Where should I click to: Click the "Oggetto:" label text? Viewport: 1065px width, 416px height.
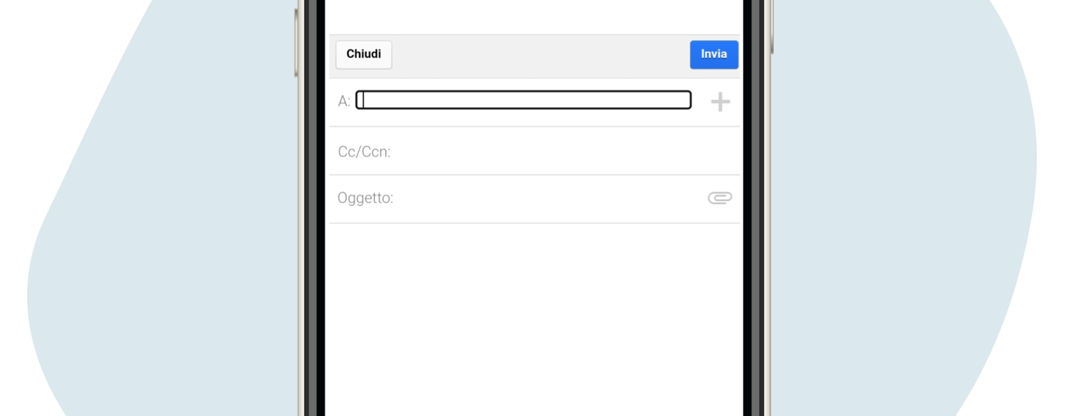coord(365,198)
